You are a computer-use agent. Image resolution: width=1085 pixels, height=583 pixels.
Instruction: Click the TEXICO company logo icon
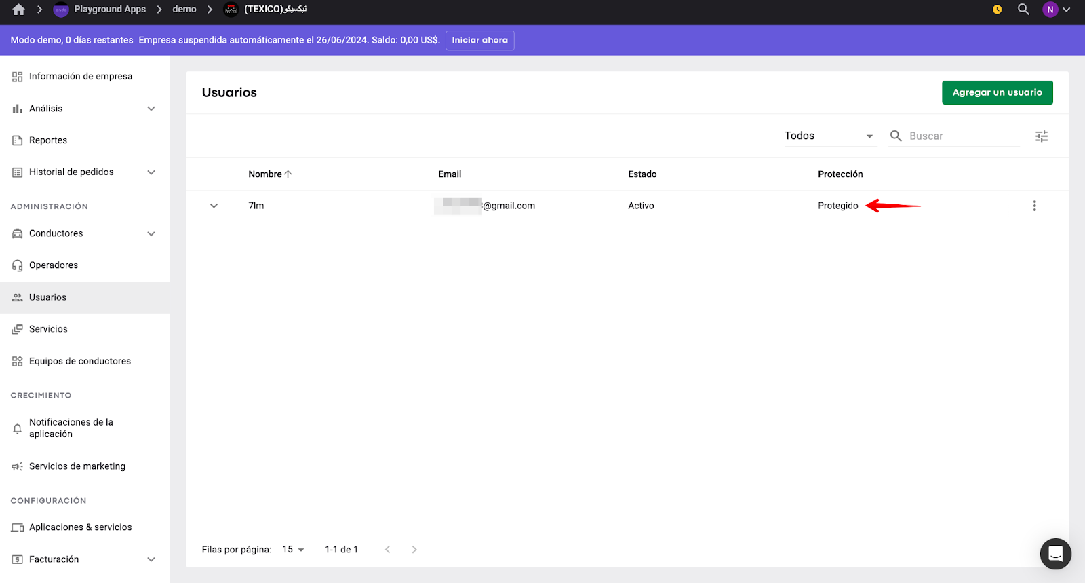tap(231, 10)
